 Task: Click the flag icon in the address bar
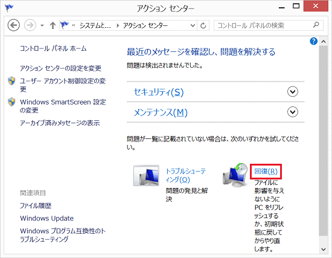(65, 25)
